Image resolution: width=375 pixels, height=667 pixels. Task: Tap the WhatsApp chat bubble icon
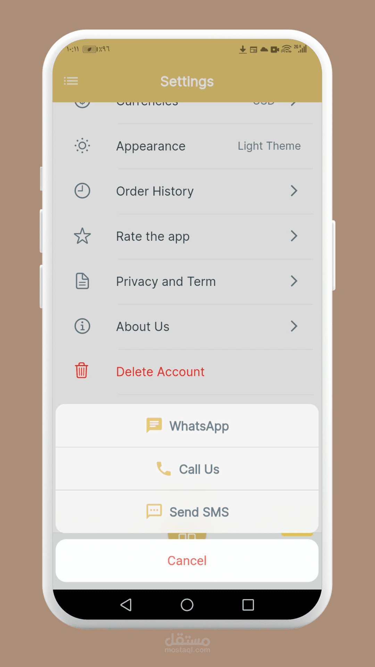tap(154, 425)
